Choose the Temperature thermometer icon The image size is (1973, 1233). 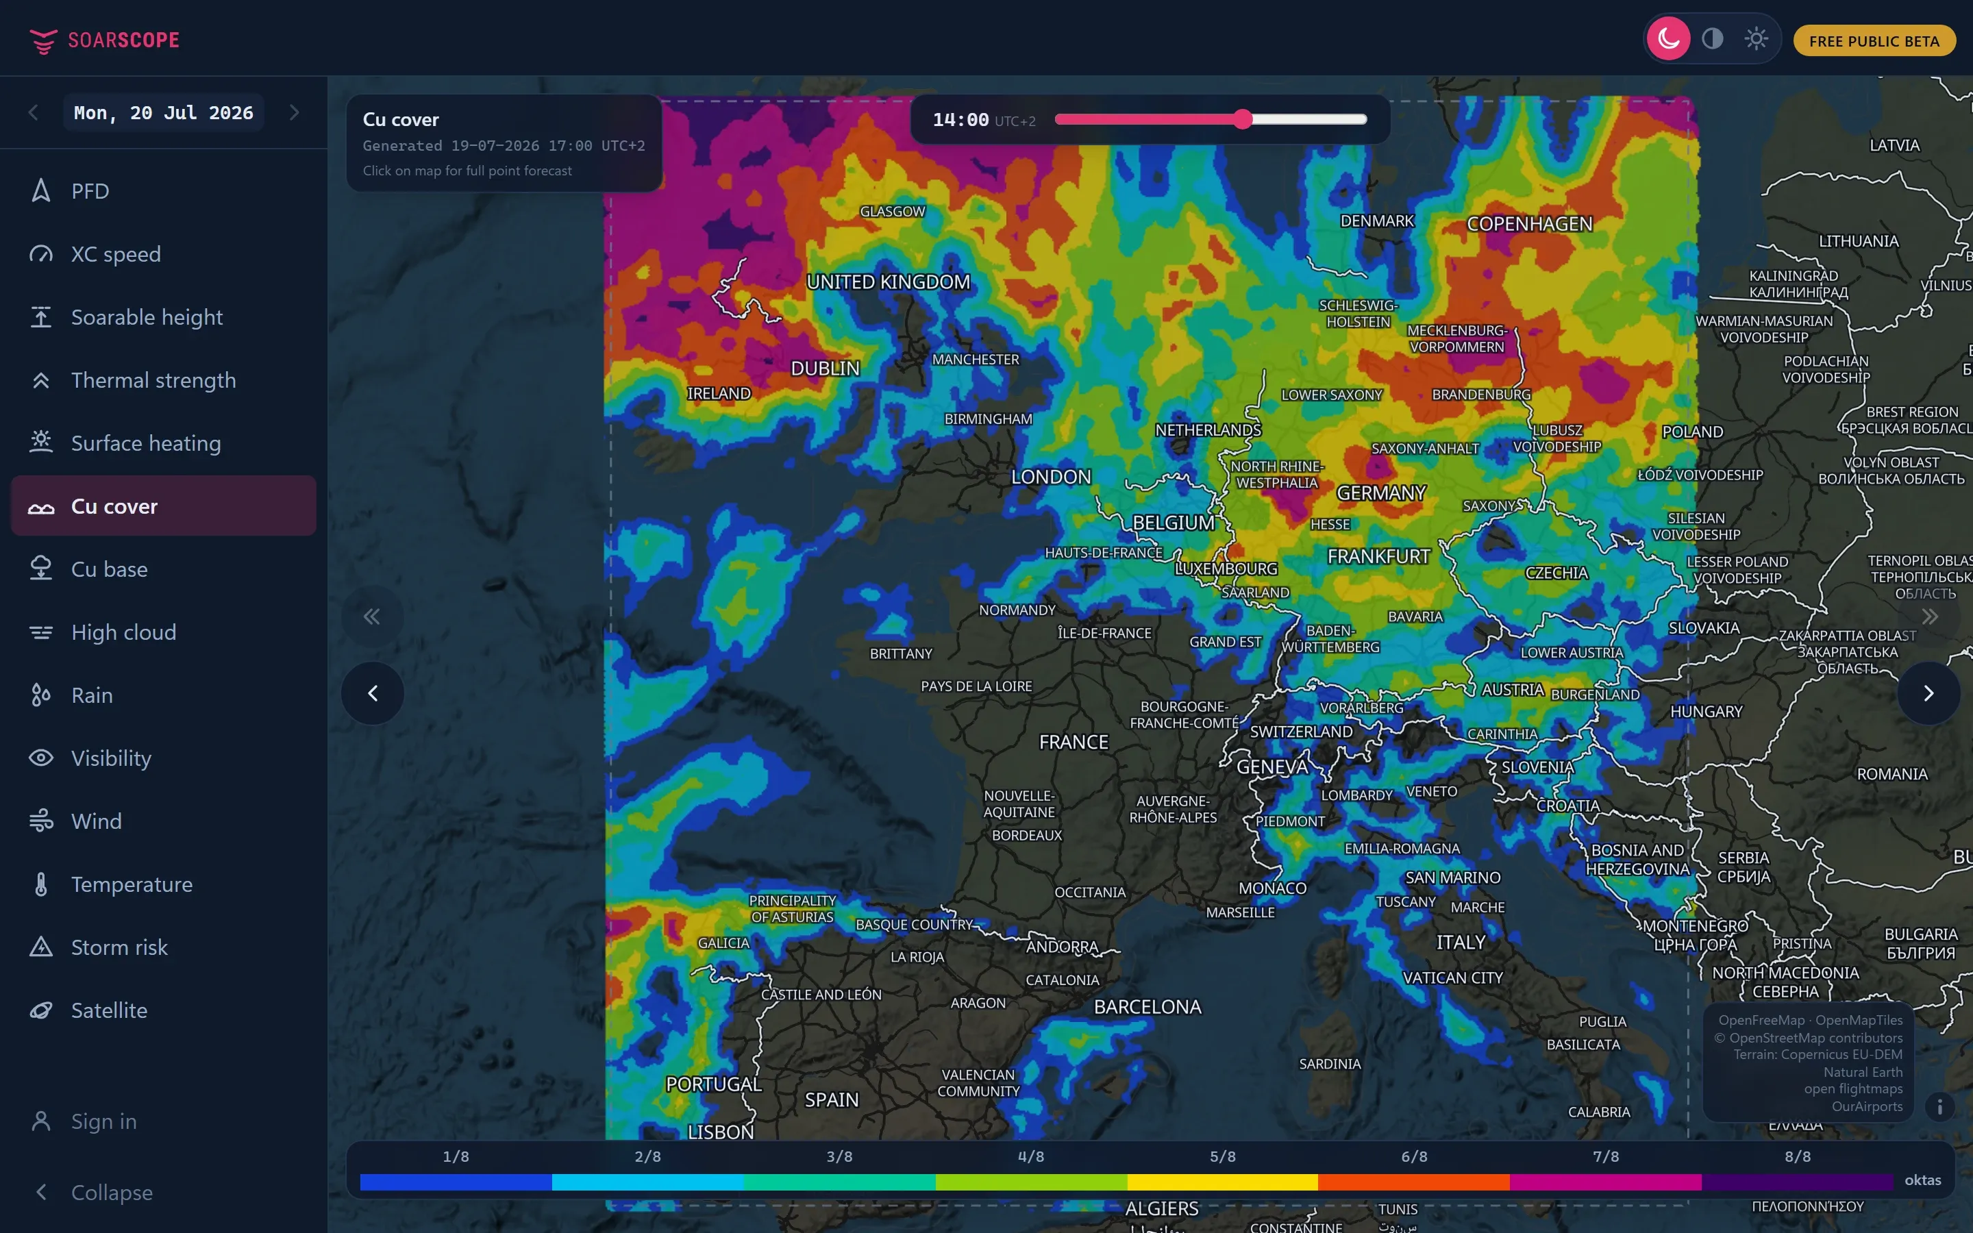[x=41, y=884]
